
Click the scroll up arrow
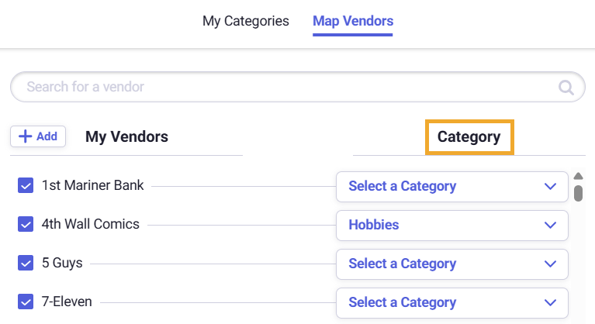(x=578, y=176)
